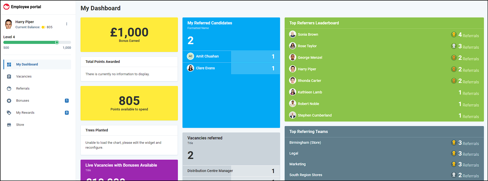Select Amit Chuahan in referred candidates

coord(207,56)
